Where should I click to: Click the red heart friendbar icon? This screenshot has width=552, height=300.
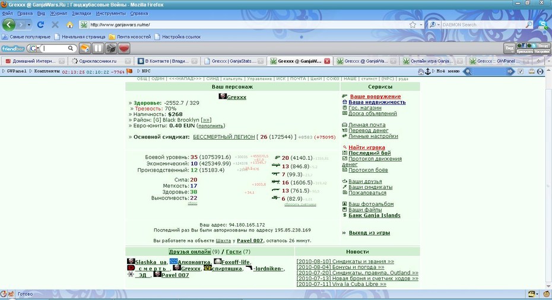point(124,48)
